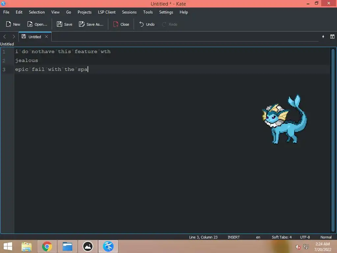Screen dimensions: 337x253
Task: Open UTF-8 encoding dropdown
Action: pos(305,237)
